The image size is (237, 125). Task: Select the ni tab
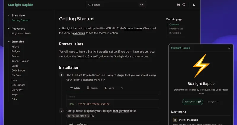[122, 88]
